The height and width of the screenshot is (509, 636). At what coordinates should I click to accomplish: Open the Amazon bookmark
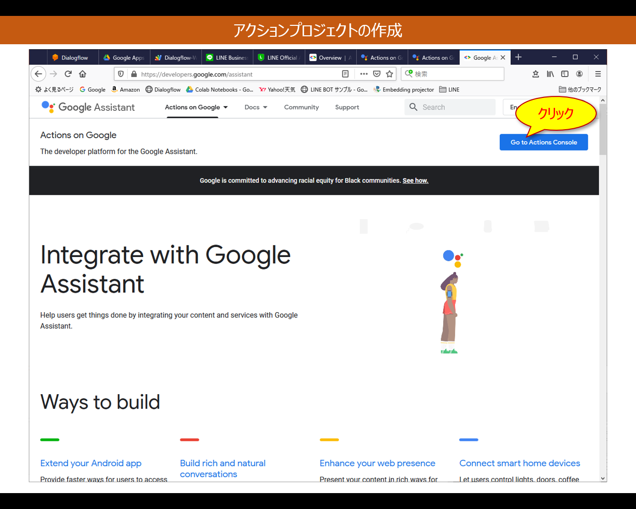click(126, 89)
